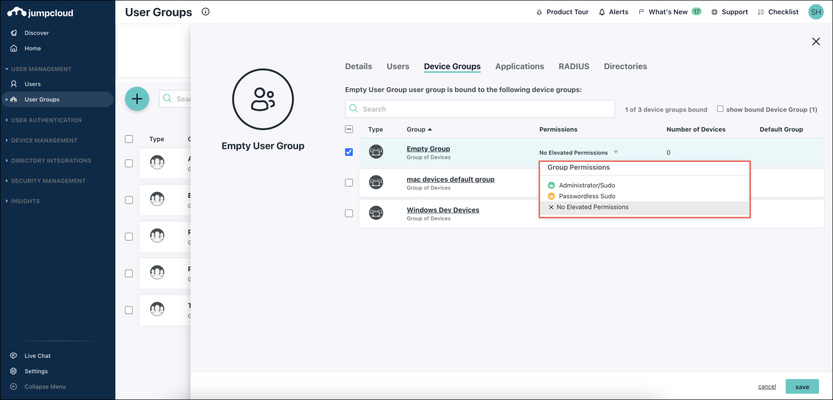Check the mac devices default group checkbox
The width and height of the screenshot is (833, 400).
(349, 183)
